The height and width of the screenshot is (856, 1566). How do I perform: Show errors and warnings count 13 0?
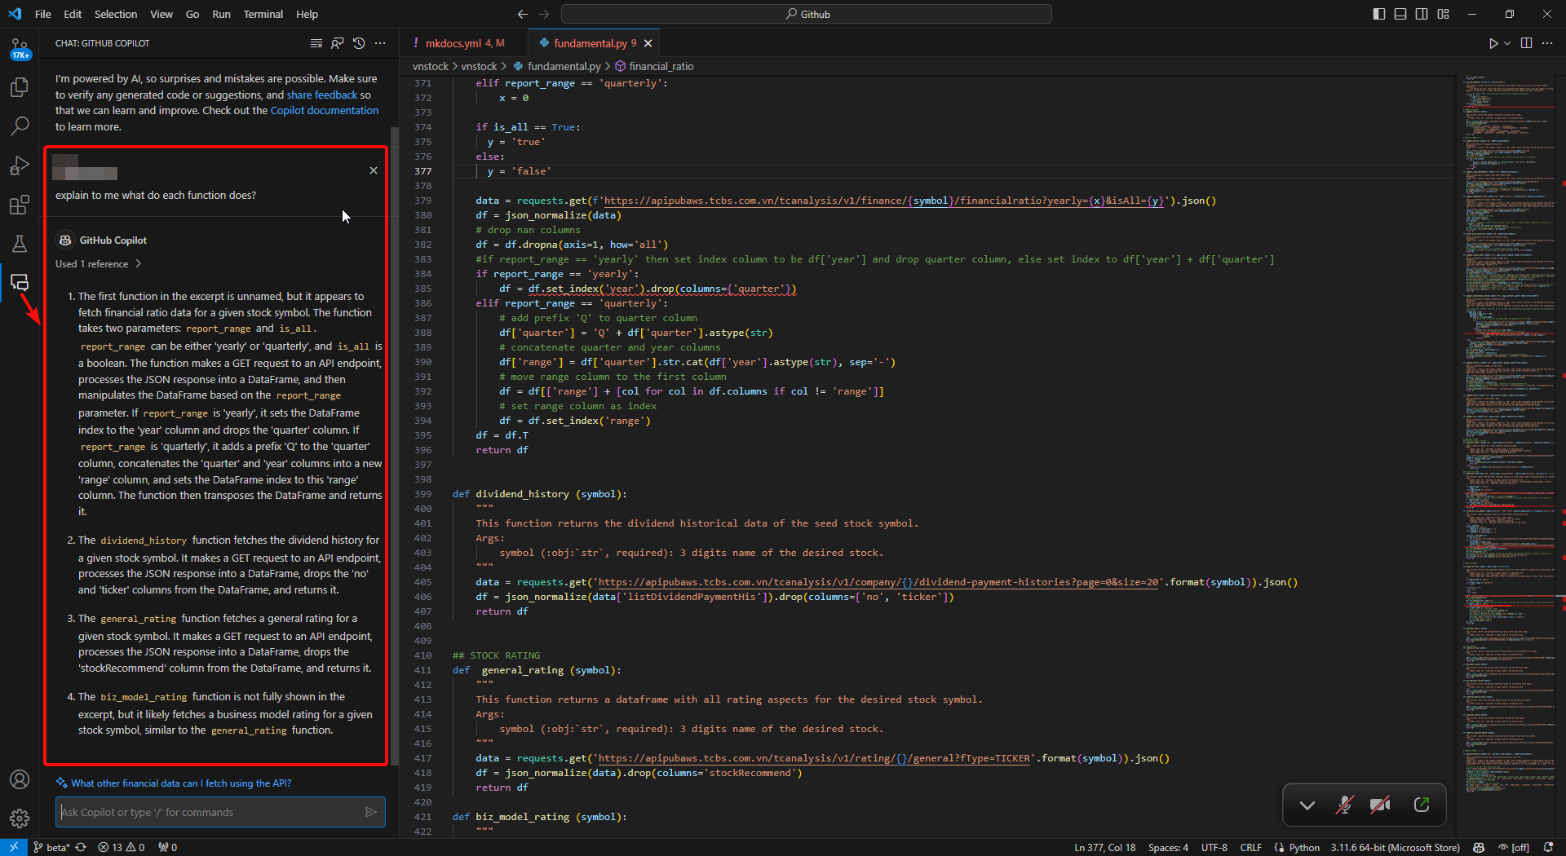(121, 847)
